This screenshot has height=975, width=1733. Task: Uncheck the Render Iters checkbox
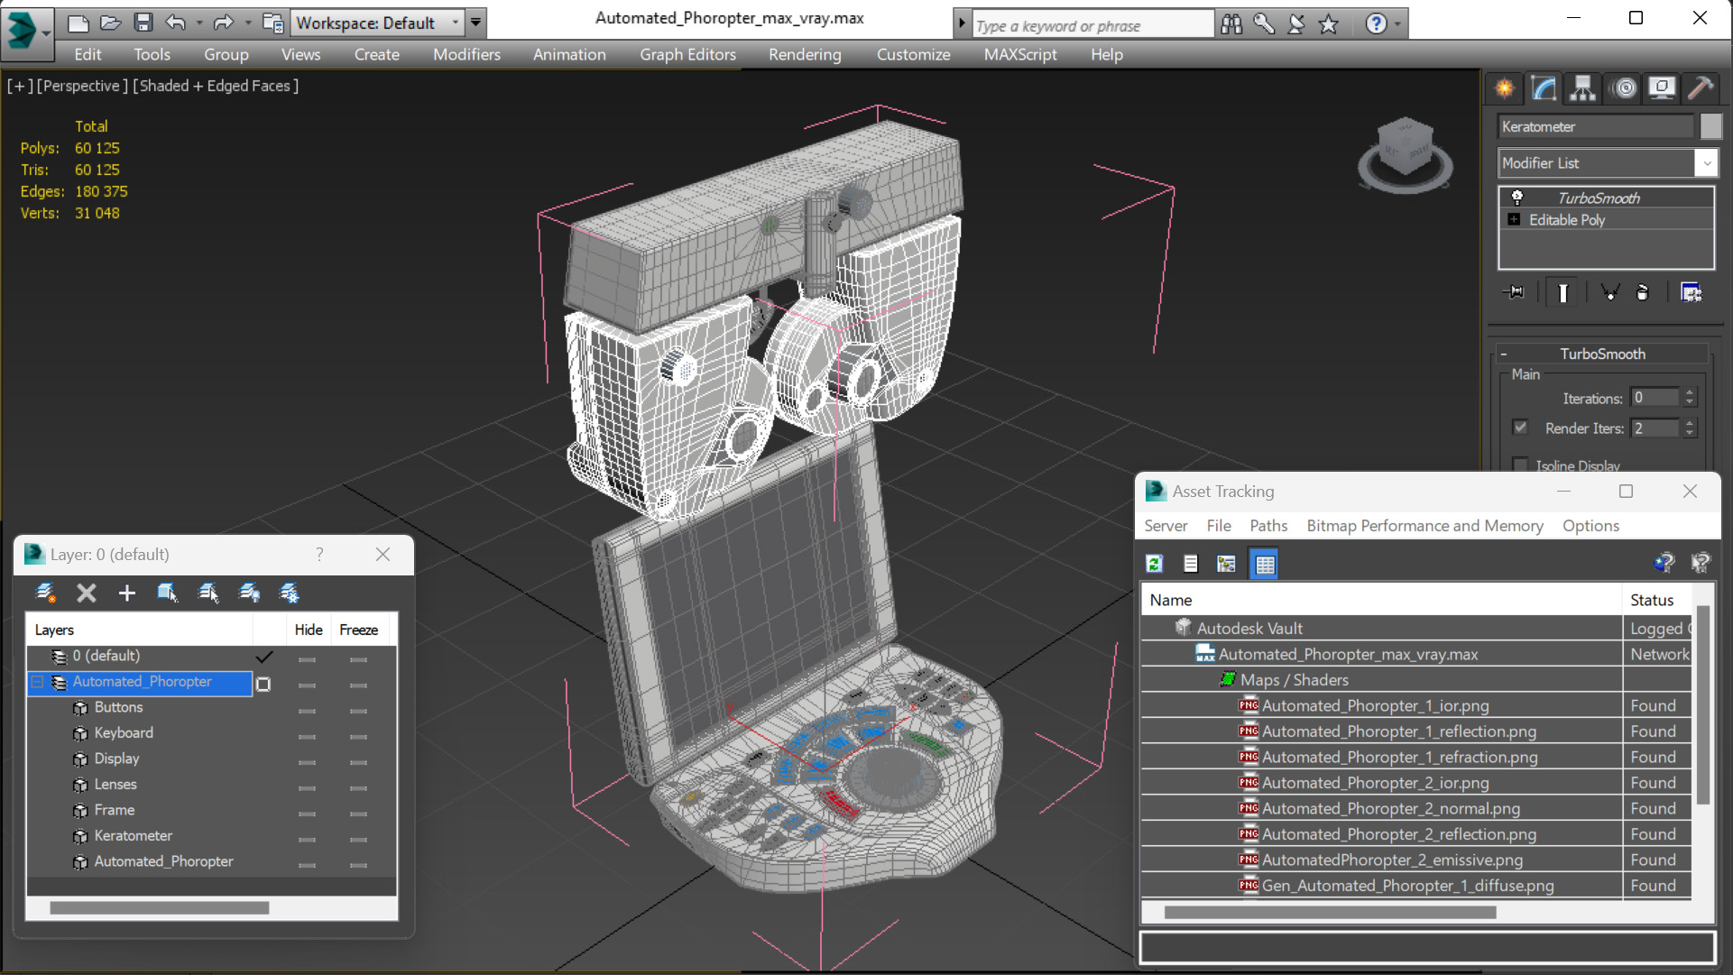tap(1520, 428)
